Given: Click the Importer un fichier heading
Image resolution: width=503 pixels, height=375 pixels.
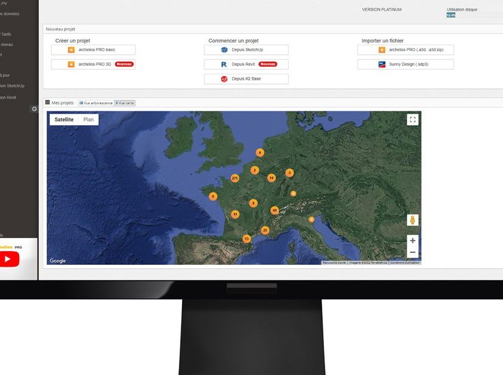Looking at the screenshot, I should coord(382,40).
